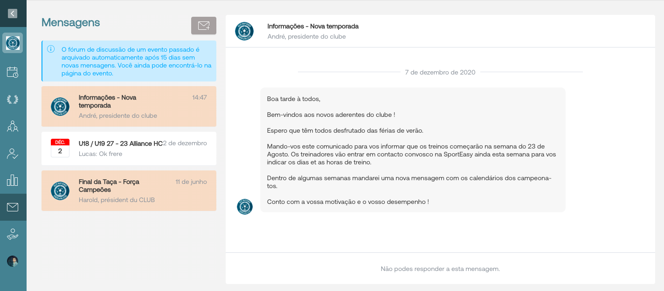Open the club logo home in sidebar
This screenshot has height=291, width=664.
point(13,43)
